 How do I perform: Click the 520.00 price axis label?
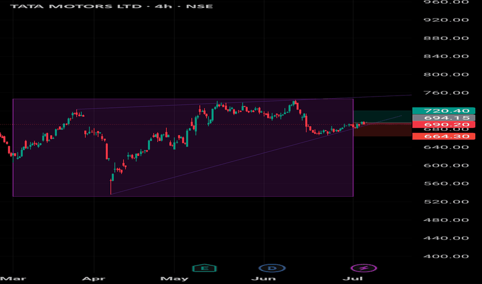click(x=446, y=202)
